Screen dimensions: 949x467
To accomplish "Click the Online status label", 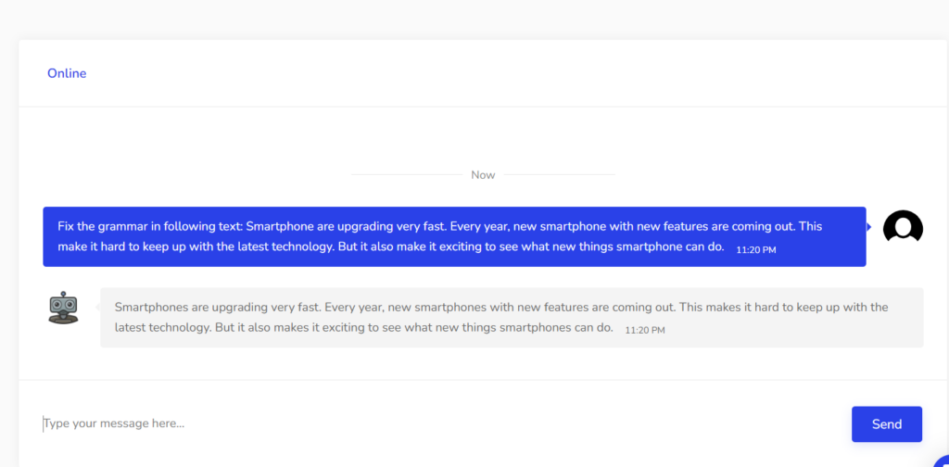I will coord(67,73).
